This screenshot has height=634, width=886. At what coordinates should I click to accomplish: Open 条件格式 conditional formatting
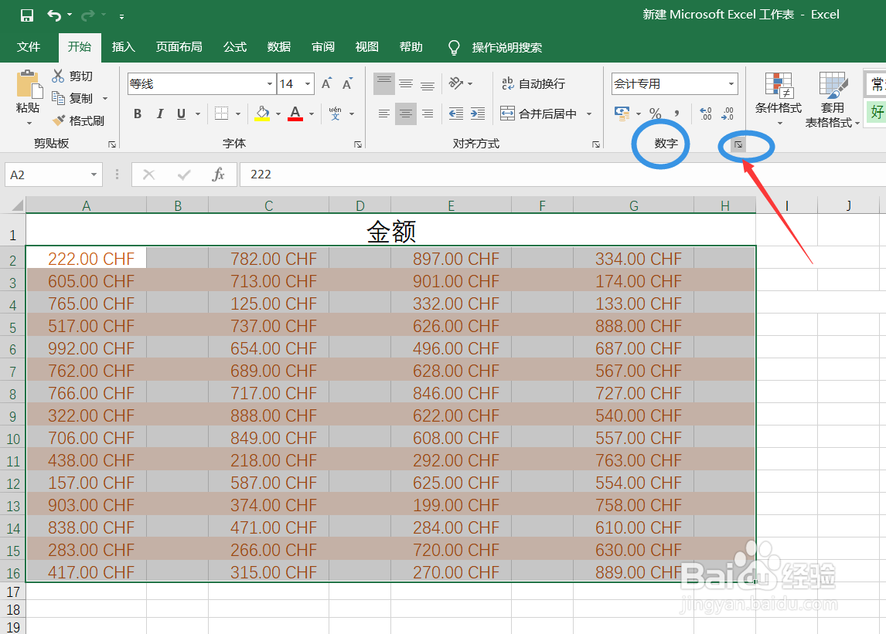778,97
